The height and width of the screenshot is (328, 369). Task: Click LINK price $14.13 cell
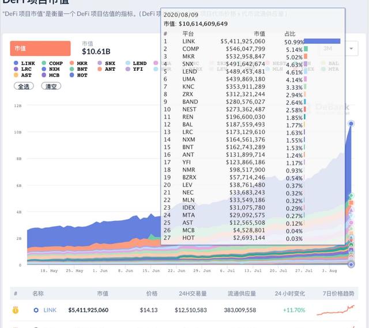[x=149, y=310]
